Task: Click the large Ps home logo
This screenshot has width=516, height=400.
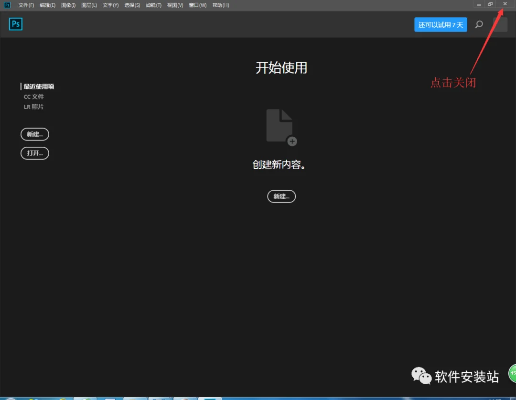Action: tap(15, 24)
